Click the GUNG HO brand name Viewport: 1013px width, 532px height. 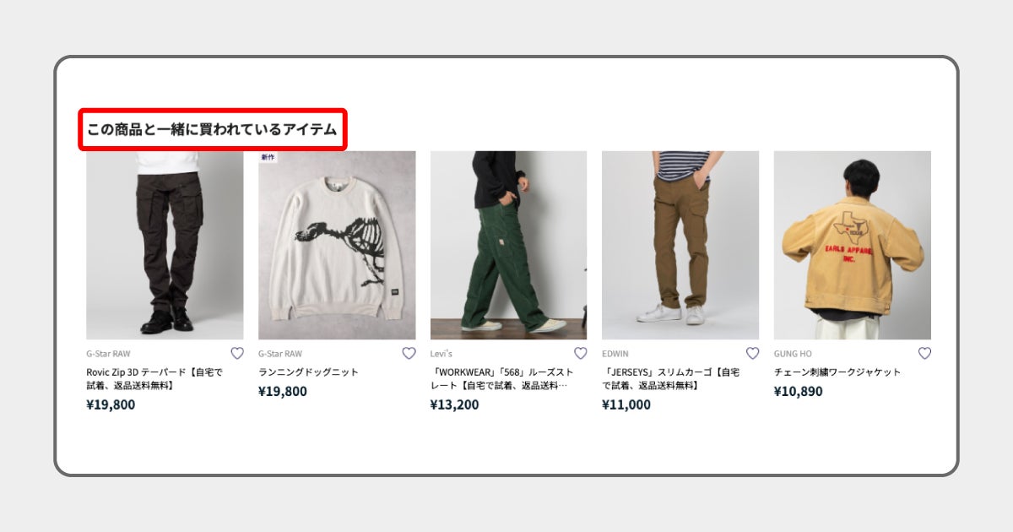pos(793,354)
